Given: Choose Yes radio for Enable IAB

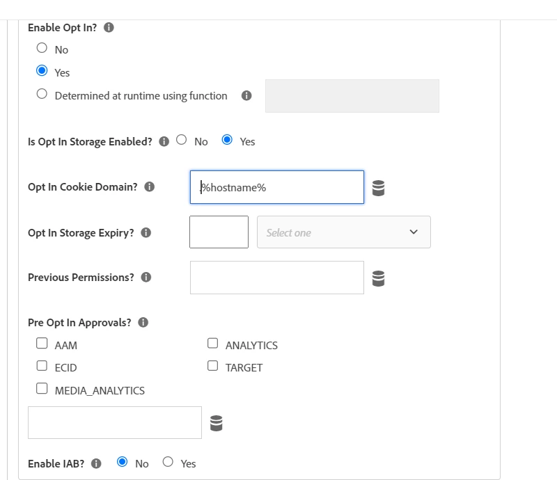Looking at the screenshot, I should click(x=168, y=462).
